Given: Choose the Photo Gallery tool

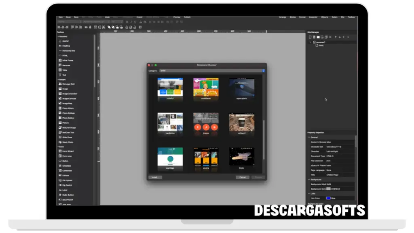Looking at the screenshot, I should pyautogui.click(x=68, y=118).
